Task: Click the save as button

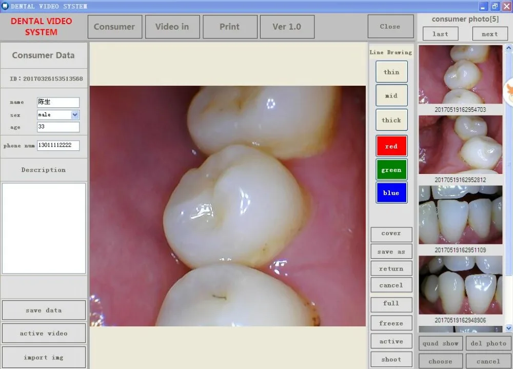Action: click(391, 251)
